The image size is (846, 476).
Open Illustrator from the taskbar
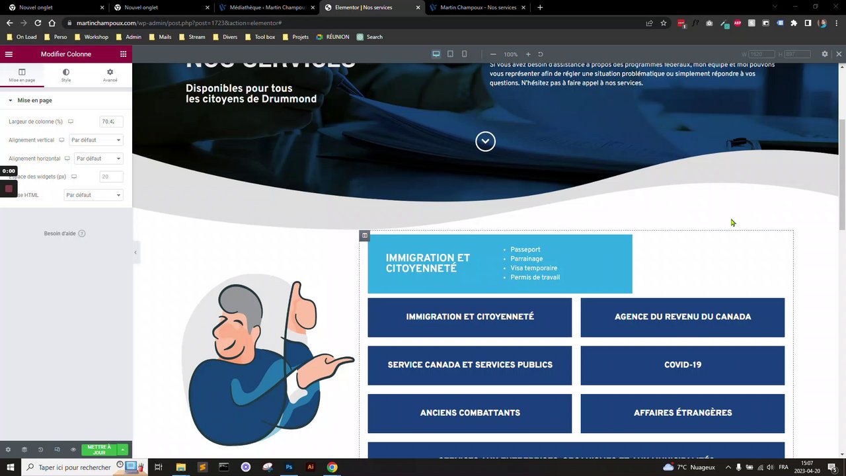coord(311,467)
